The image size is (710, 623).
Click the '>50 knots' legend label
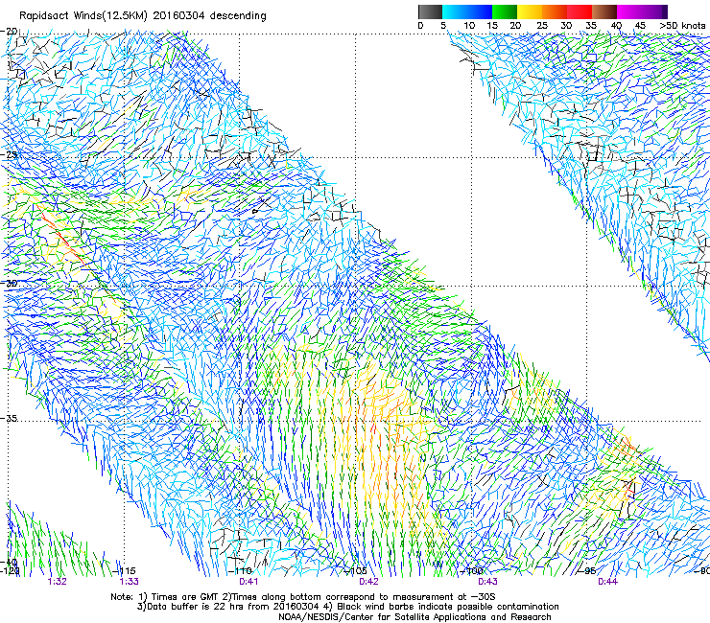click(x=682, y=26)
